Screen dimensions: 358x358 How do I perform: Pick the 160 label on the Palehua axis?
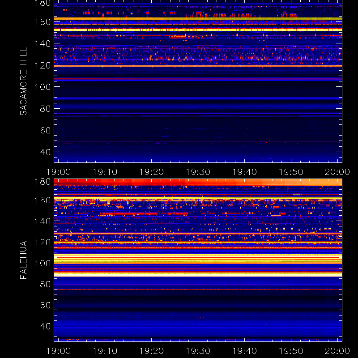(x=43, y=200)
